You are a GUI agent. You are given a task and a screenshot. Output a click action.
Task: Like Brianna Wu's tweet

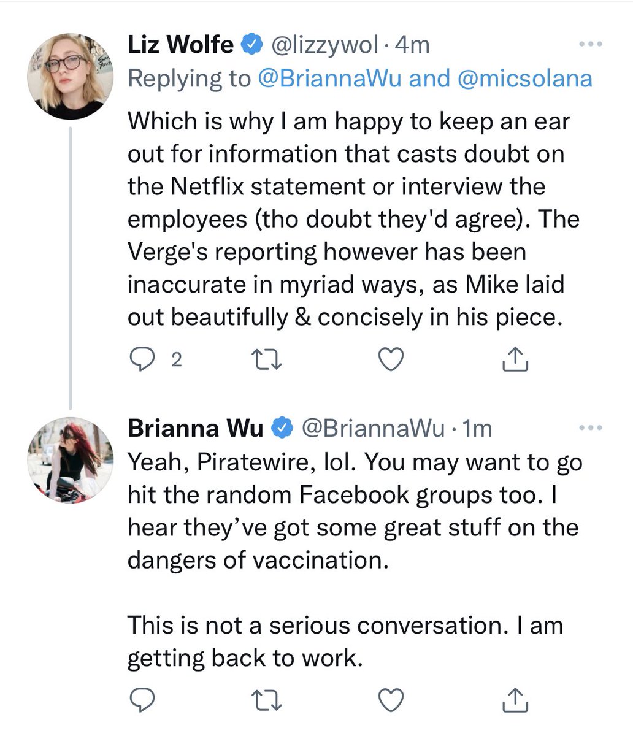[391, 700]
